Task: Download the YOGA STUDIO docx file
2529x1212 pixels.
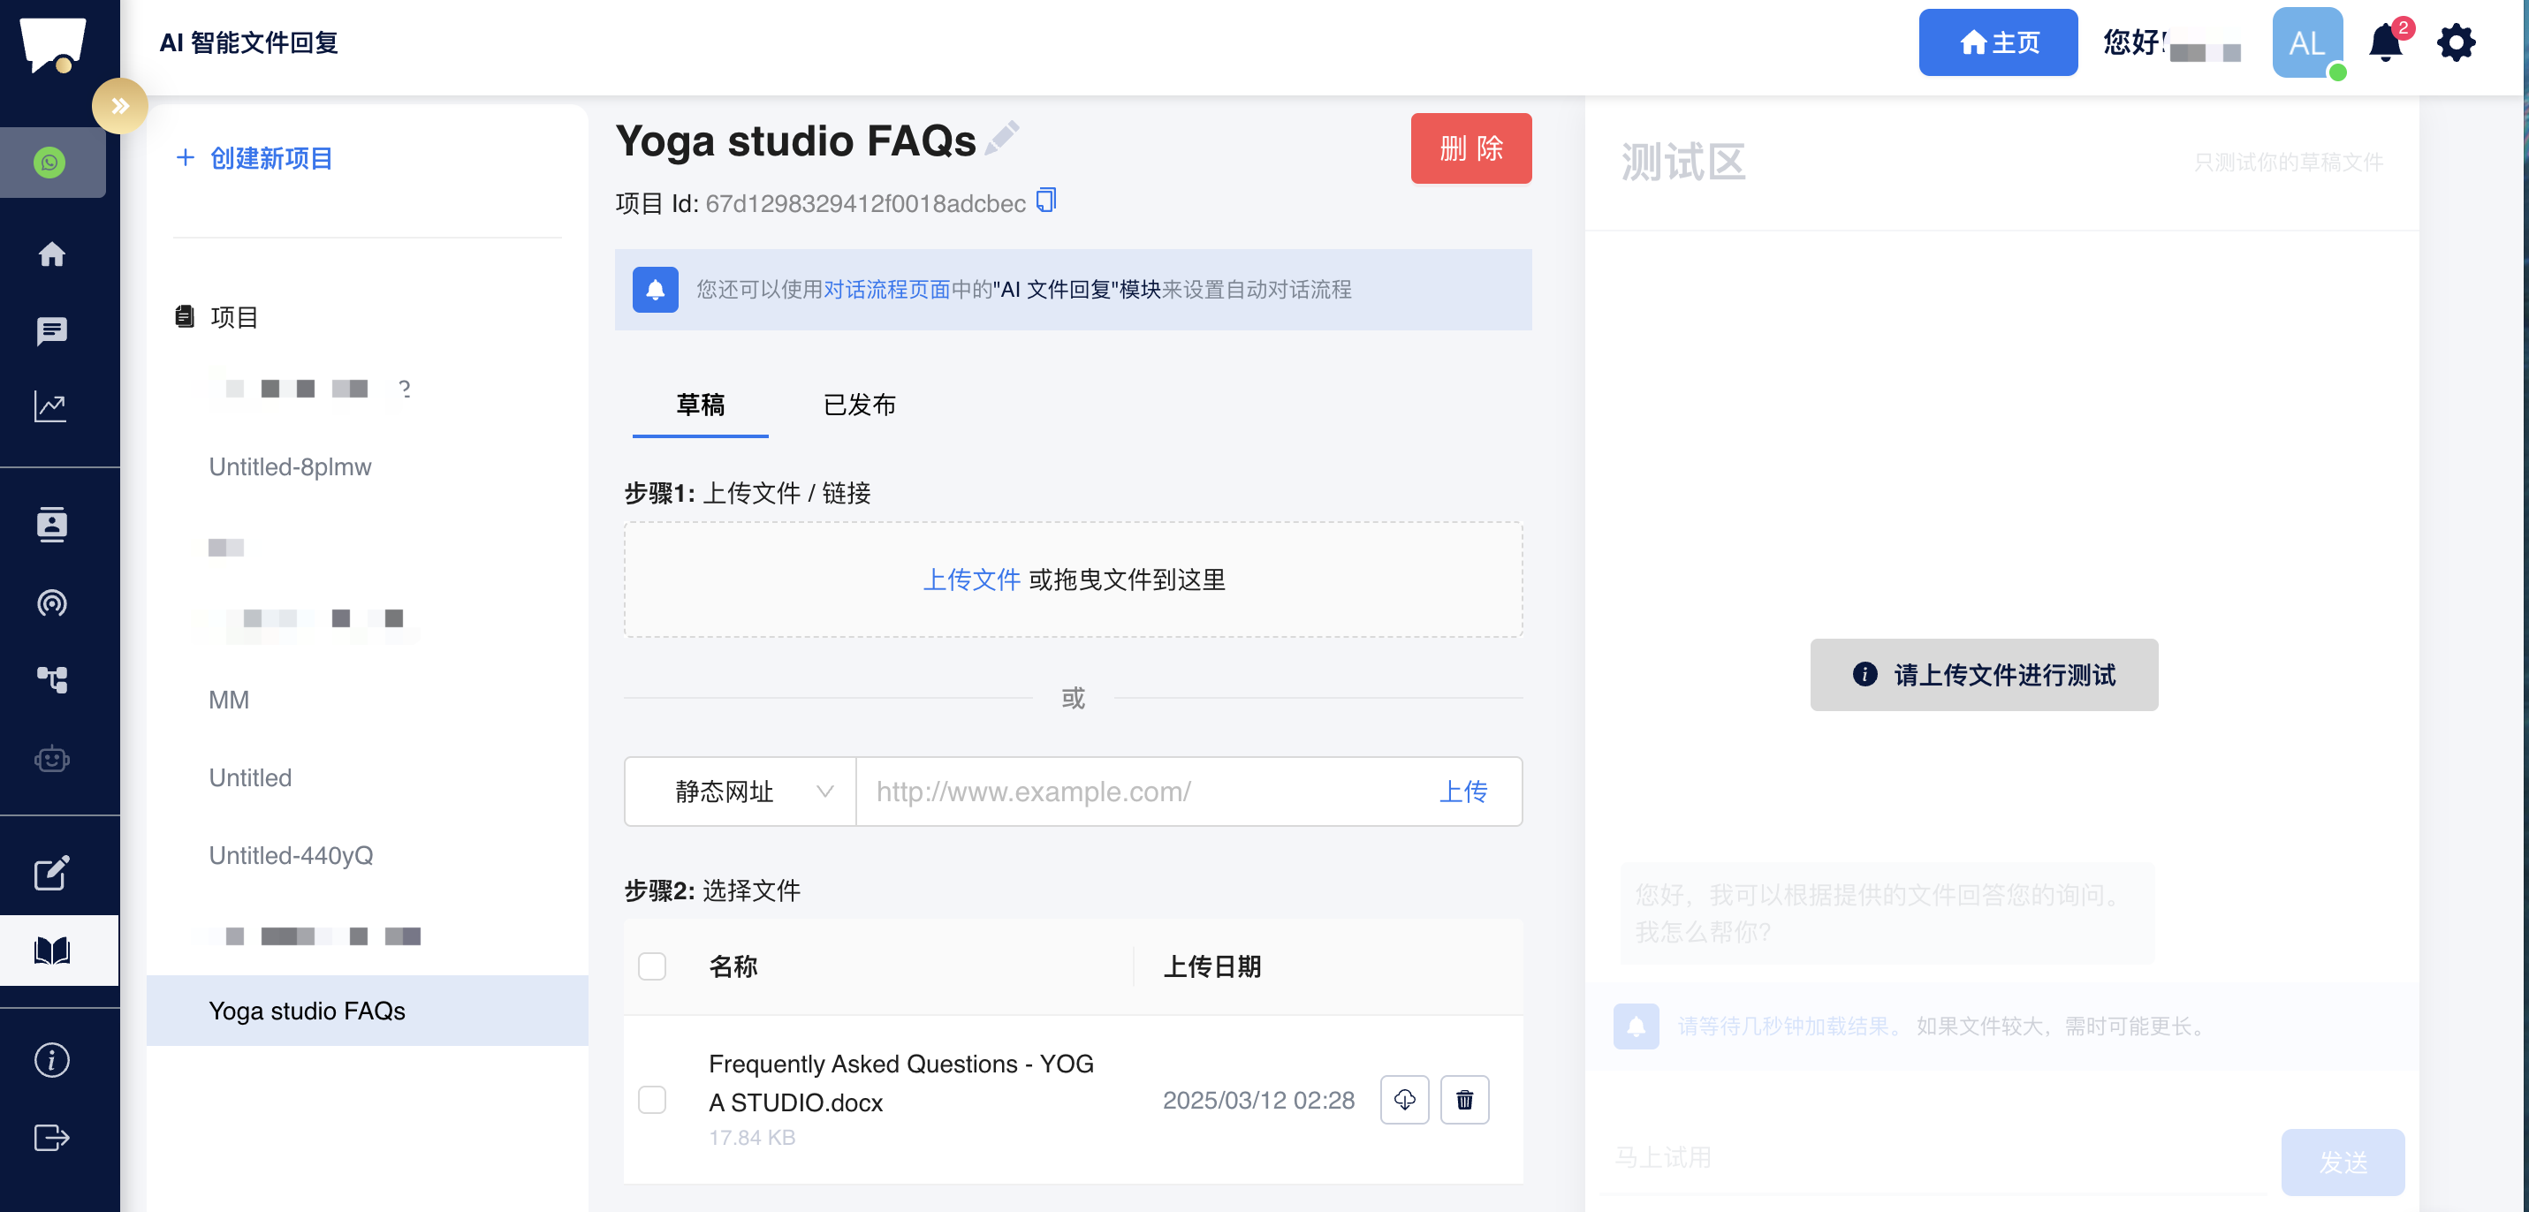Action: tap(1404, 1099)
